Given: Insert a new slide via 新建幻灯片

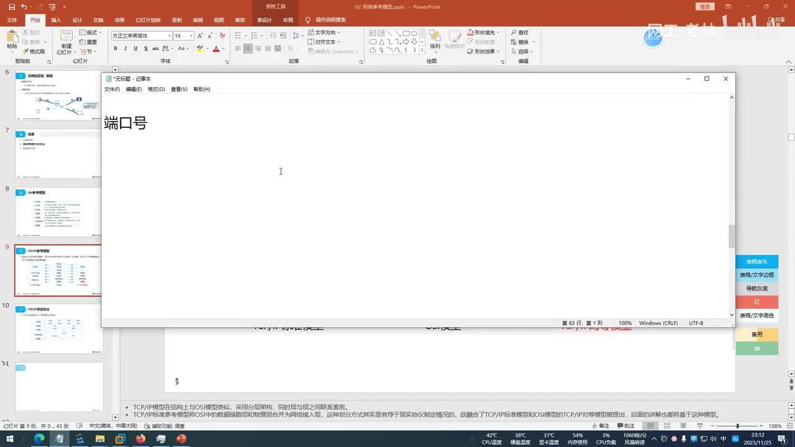Looking at the screenshot, I should (66, 41).
